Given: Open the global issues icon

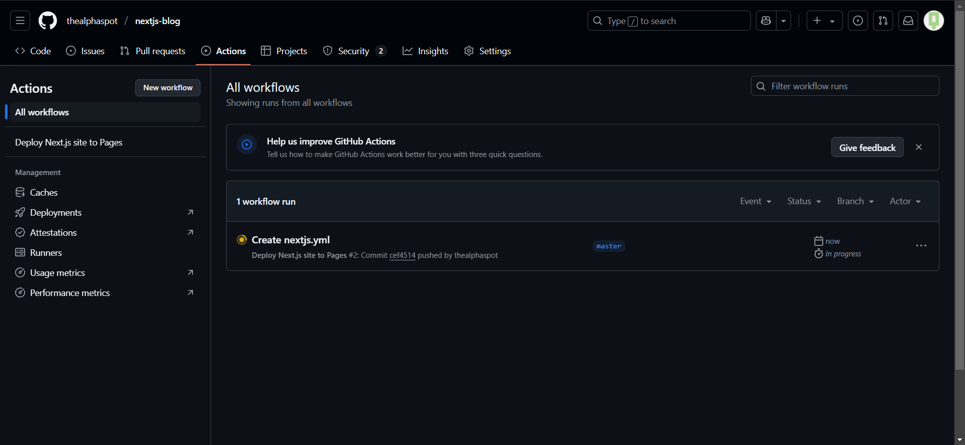Looking at the screenshot, I should (858, 21).
